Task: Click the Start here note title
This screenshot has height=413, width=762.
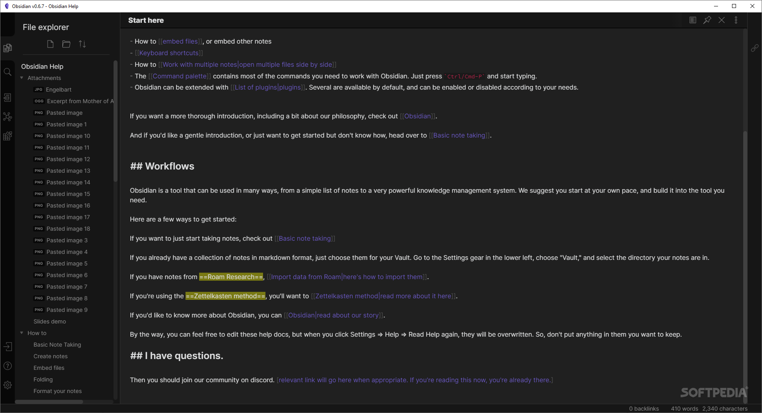Action: coord(146,20)
